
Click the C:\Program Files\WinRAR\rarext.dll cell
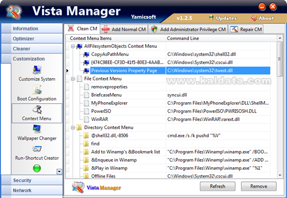click(x=218, y=119)
